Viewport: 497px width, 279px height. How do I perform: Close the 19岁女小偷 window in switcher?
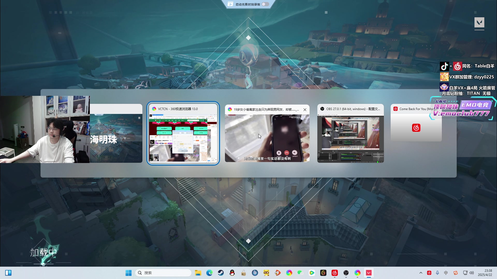305,110
